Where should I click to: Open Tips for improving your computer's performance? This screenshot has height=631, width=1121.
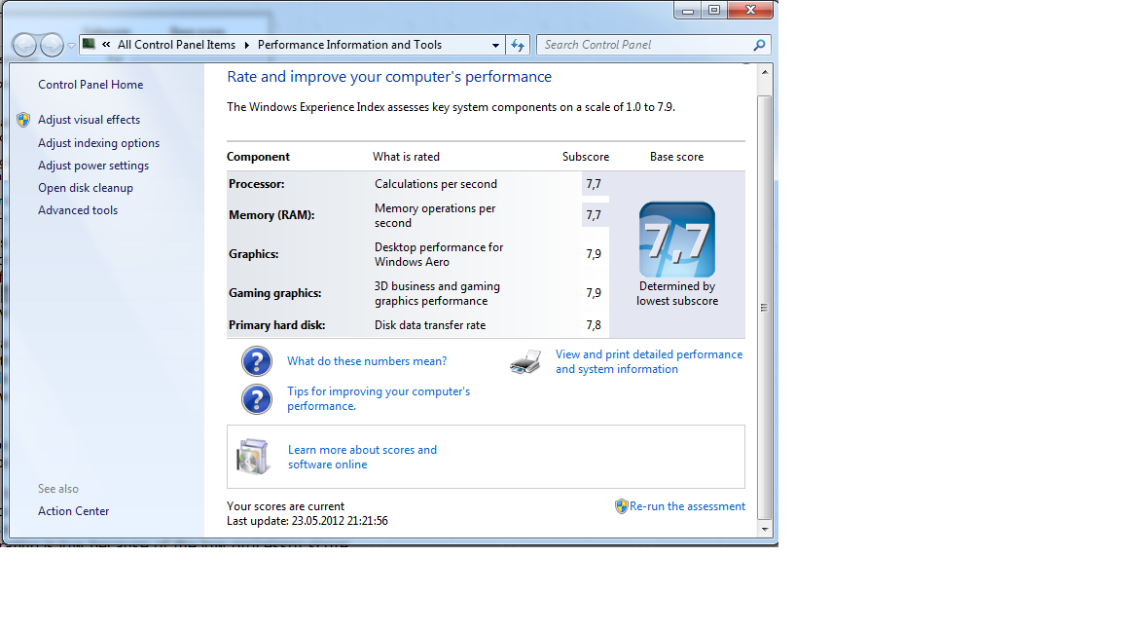[x=379, y=398]
